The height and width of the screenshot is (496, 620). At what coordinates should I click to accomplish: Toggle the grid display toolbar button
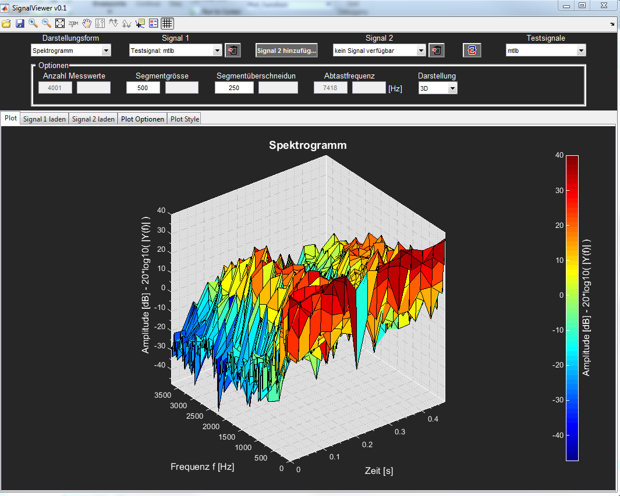[167, 23]
